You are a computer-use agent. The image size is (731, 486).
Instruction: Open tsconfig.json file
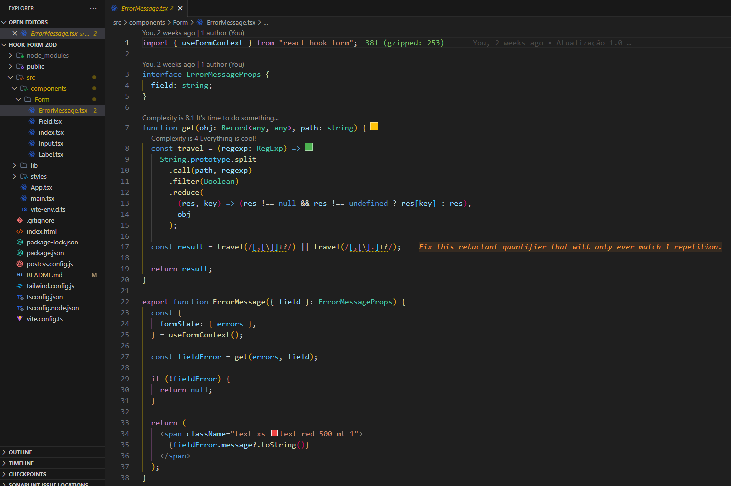point(45,297)
